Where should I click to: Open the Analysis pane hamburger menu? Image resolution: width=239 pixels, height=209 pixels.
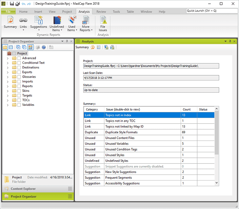point(78,41)
